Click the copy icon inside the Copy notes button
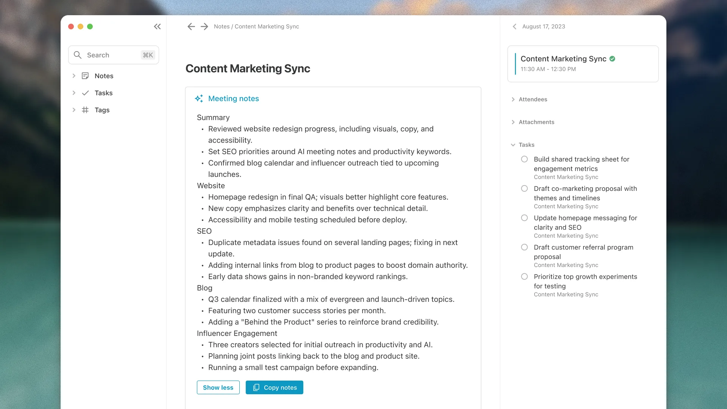The image size is (727, 409). (x=256, y=387)
